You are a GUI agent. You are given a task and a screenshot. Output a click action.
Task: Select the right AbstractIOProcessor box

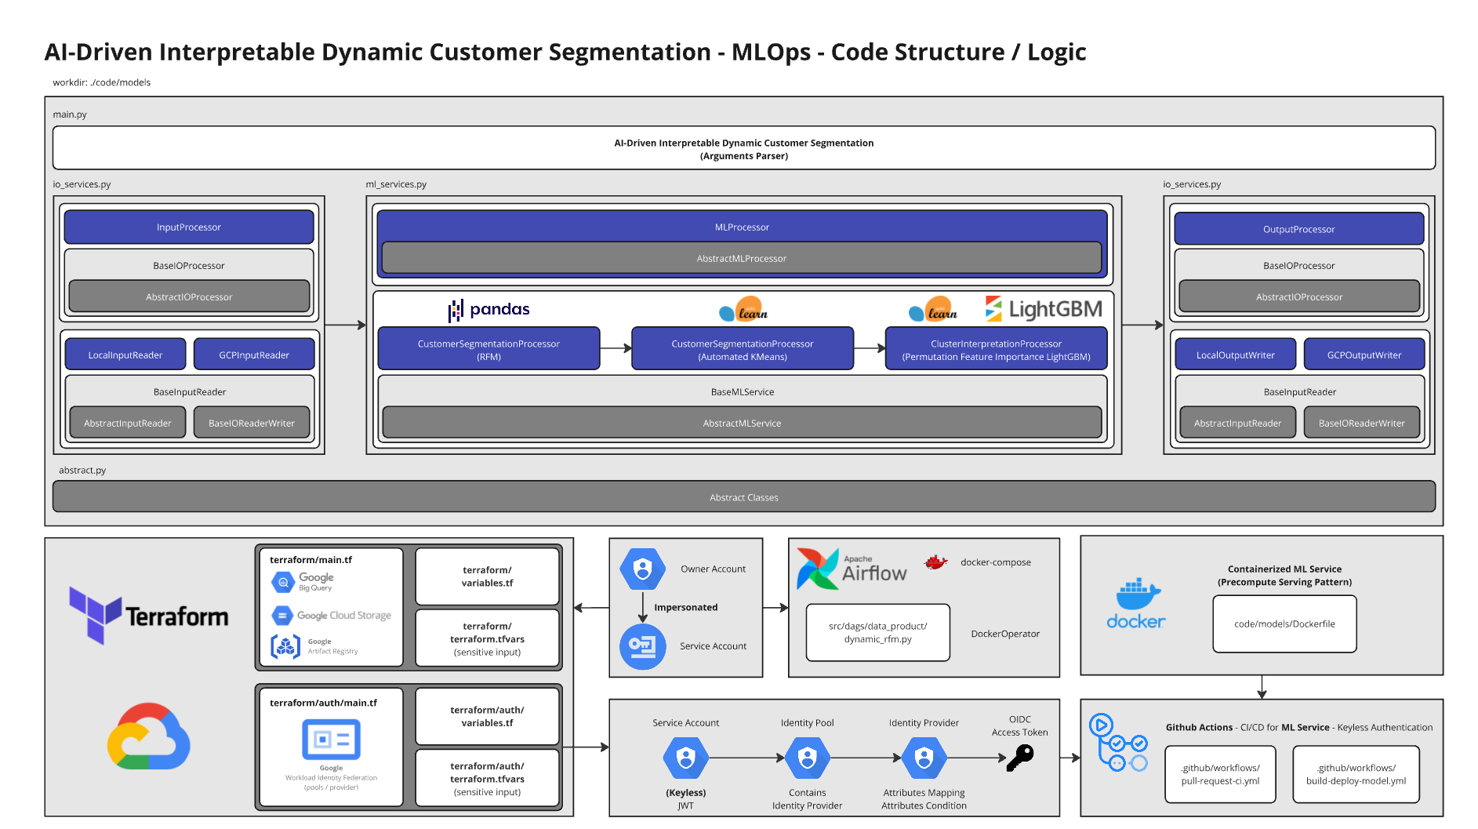[x=1299, y=296]
